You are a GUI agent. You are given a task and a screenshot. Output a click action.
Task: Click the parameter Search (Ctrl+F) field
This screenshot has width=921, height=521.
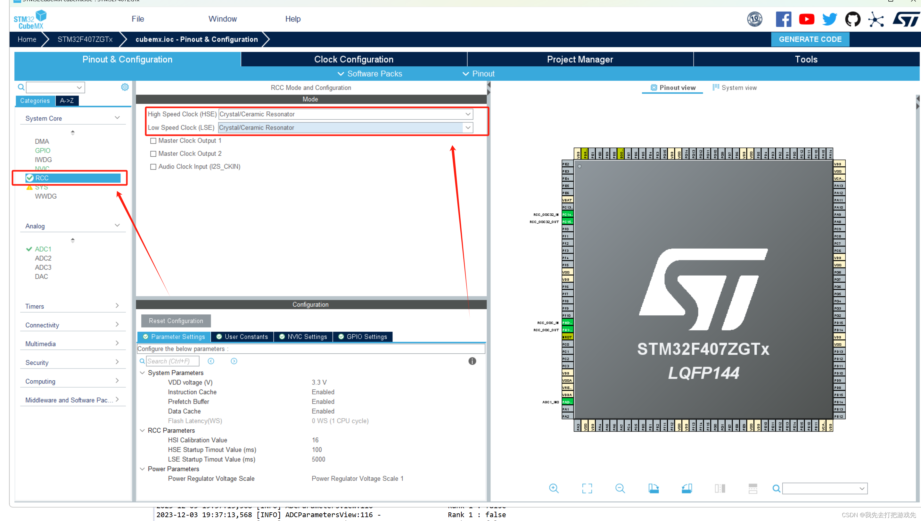(x=172, y=361)
